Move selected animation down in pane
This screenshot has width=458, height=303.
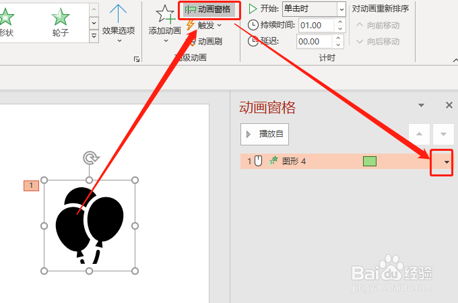(443, 134)
